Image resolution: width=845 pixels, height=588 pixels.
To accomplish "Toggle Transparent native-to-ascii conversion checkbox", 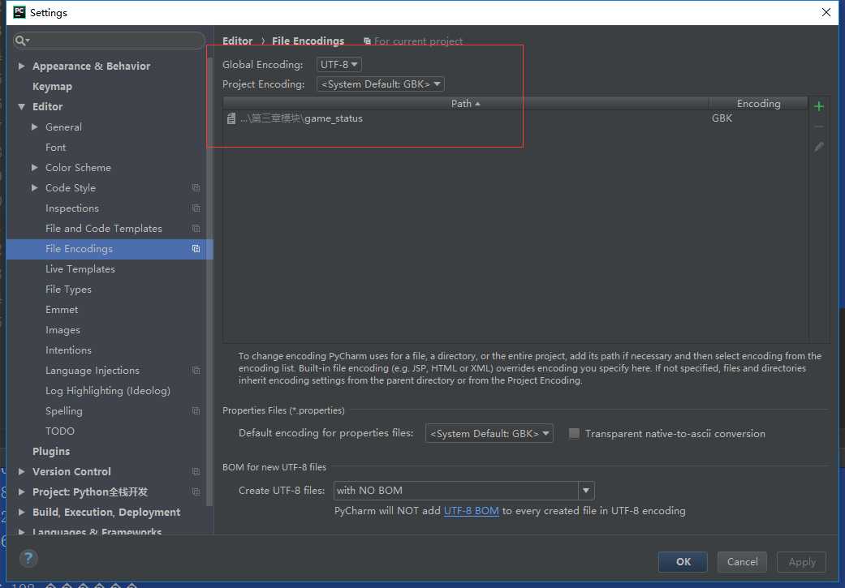I will click(x=575, y=433).
